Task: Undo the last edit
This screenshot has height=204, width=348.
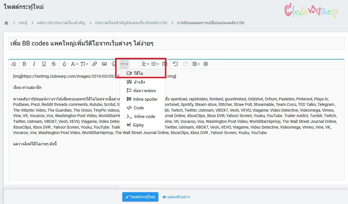Action: [x=175, y=64]
